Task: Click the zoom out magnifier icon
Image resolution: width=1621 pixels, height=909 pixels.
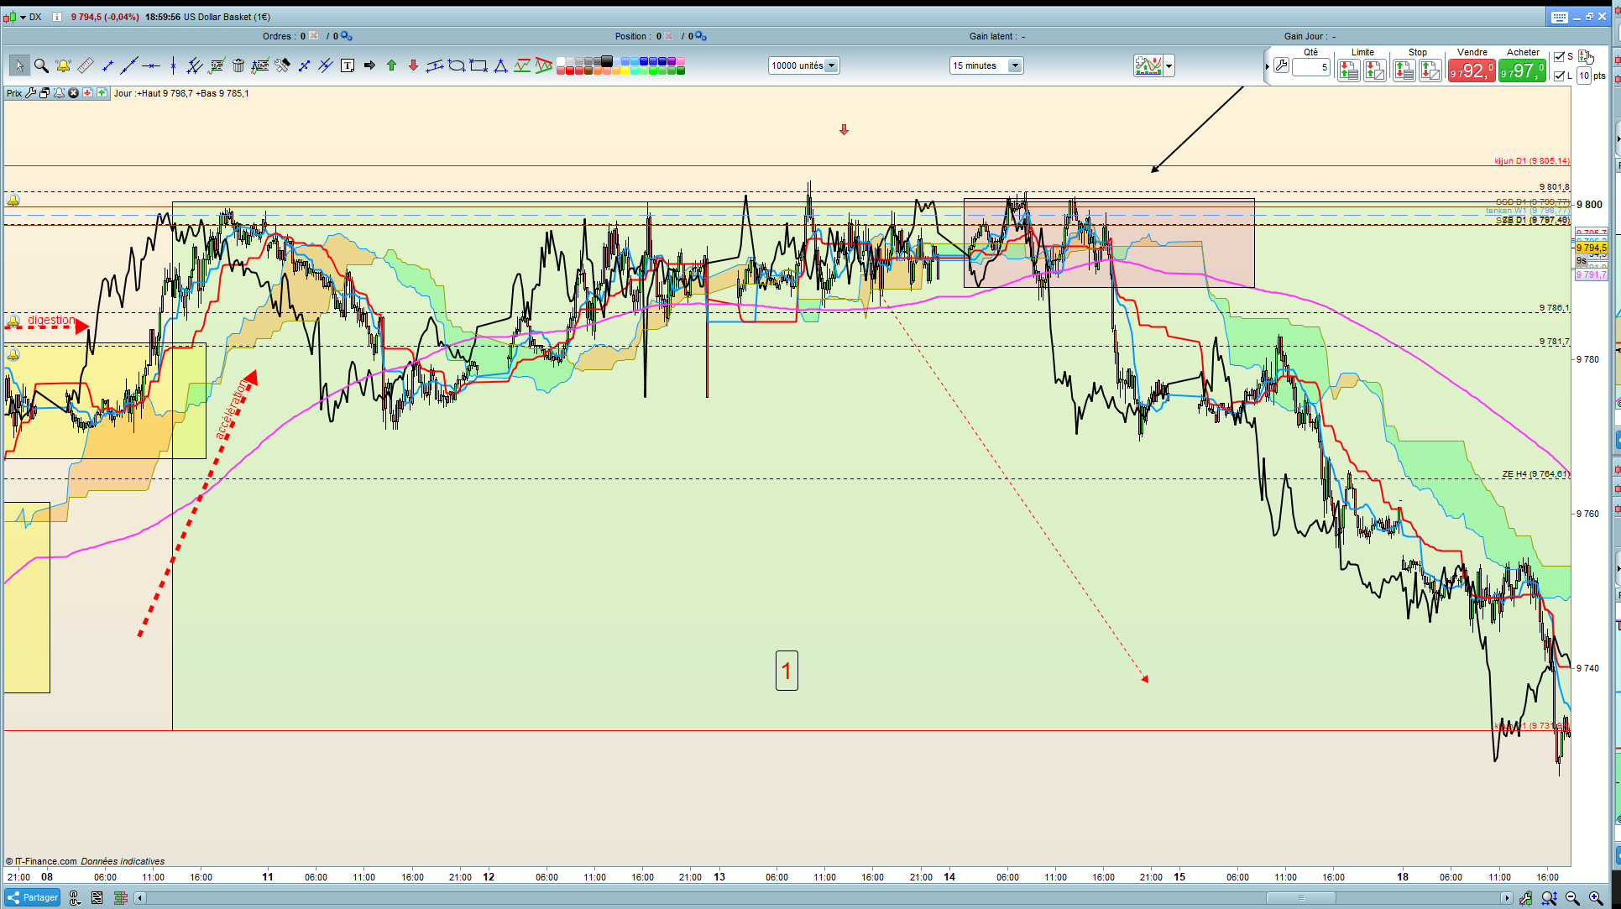Action: pos(1572,898)
